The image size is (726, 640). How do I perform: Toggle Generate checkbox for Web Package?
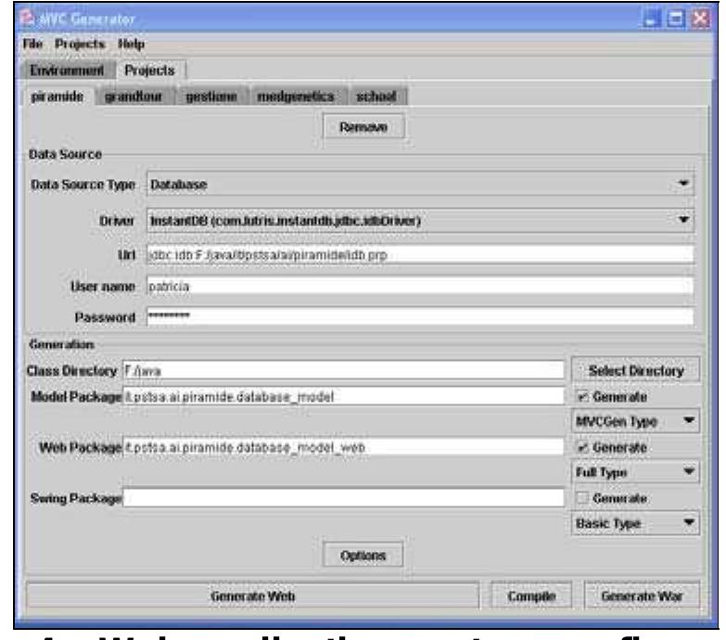(x=582, y=447)
